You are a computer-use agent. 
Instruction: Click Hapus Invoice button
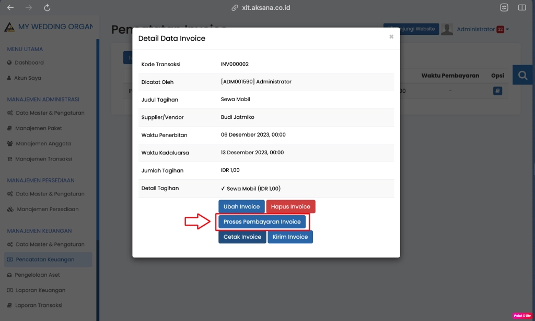pos(290,207)
